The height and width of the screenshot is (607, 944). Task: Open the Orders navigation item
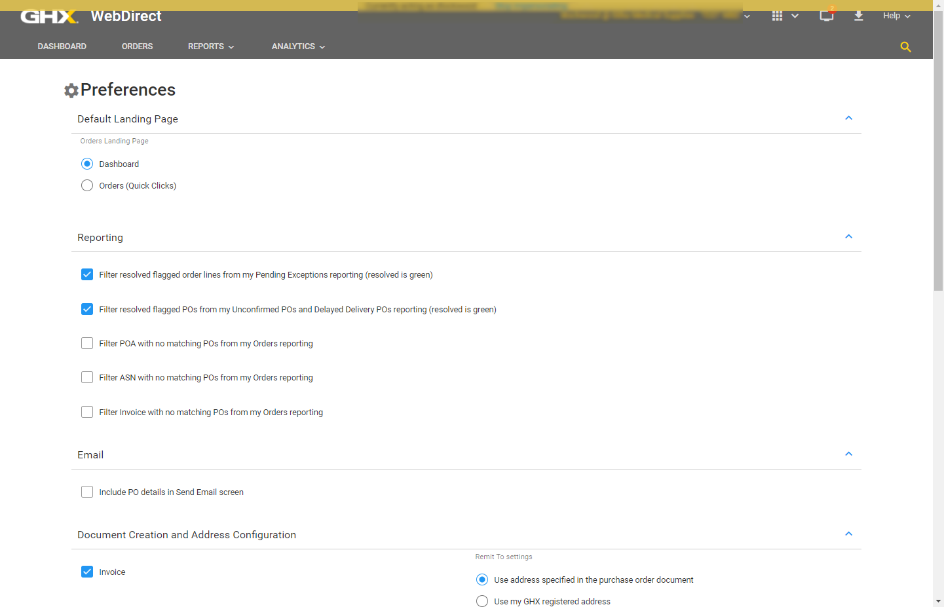coord(137,46)
